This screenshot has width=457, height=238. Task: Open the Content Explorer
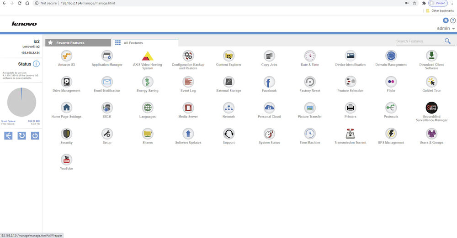228,56
